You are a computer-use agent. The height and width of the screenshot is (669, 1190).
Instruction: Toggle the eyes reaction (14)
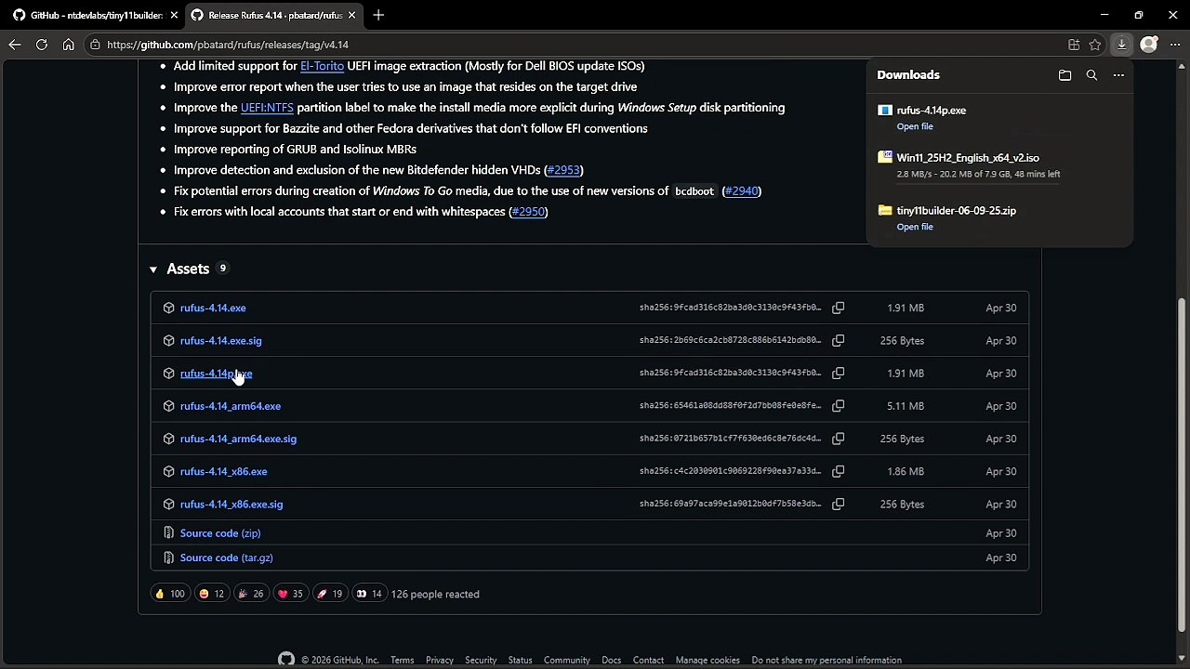[370, 594]
